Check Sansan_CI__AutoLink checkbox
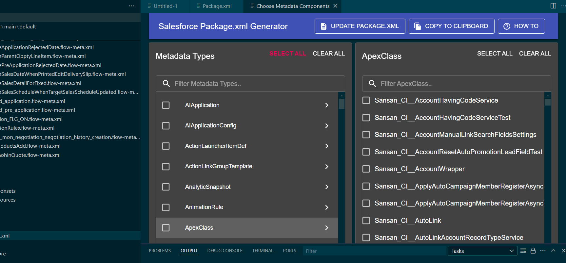This screenshot has width=566, height=263. [x=366, y=221]
